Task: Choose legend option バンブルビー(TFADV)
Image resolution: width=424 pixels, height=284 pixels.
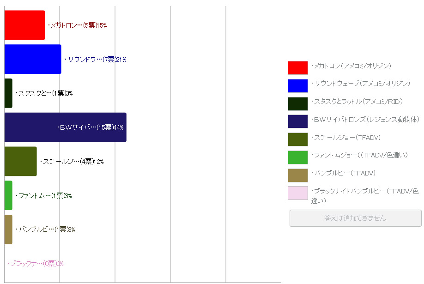Action: 344,173
